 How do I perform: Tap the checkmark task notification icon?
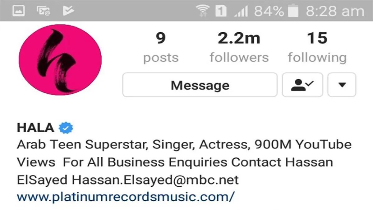tap(68, 11)
